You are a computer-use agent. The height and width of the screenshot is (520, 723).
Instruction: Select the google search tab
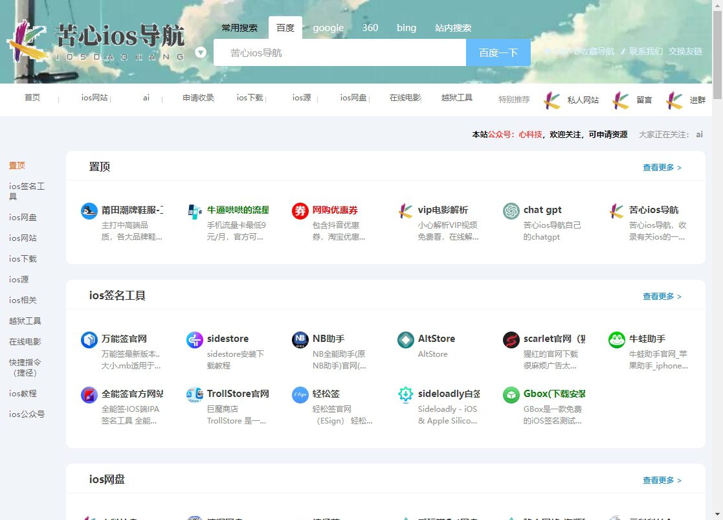328,28
